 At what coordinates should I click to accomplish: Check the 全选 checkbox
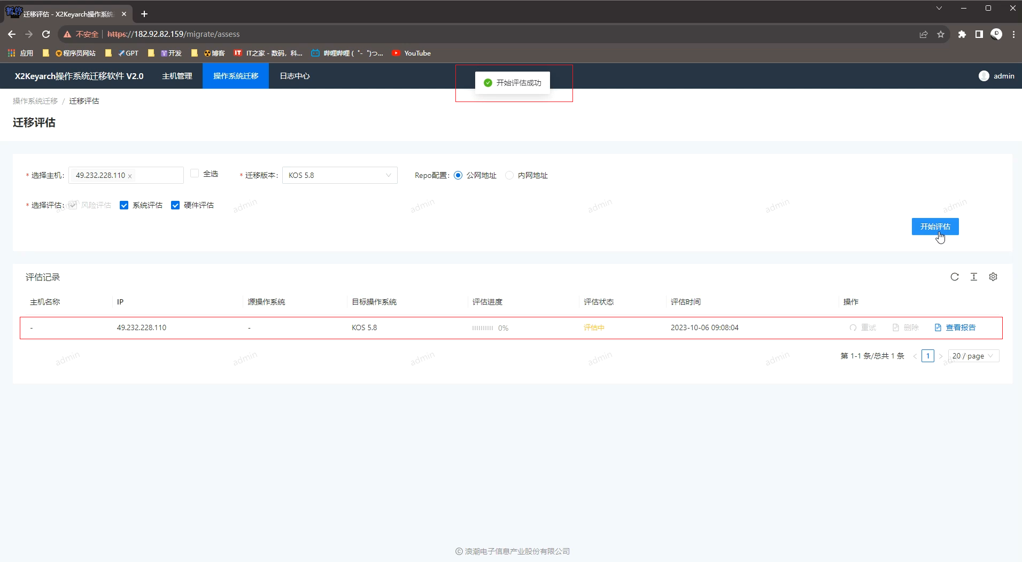(195, 174)
